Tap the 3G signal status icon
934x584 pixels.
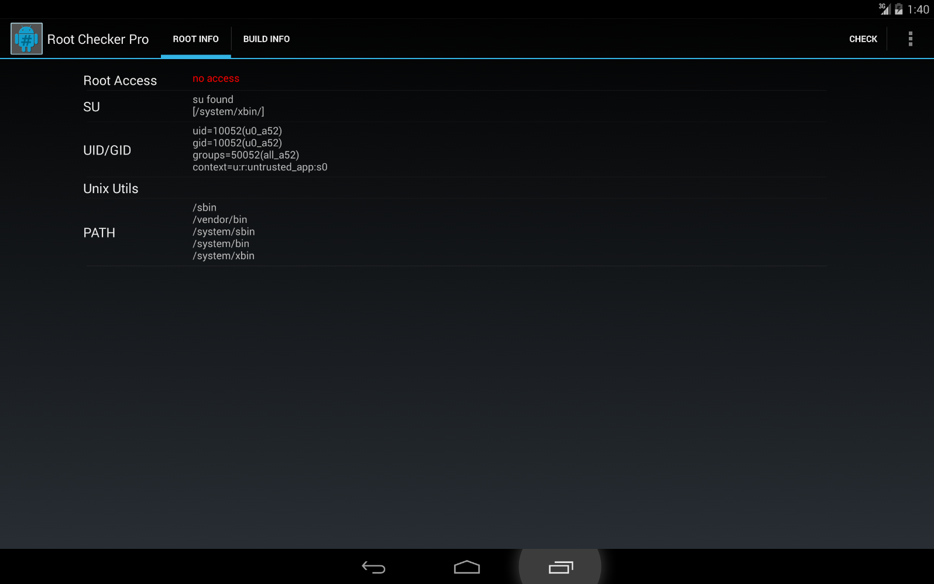[884, 9]
